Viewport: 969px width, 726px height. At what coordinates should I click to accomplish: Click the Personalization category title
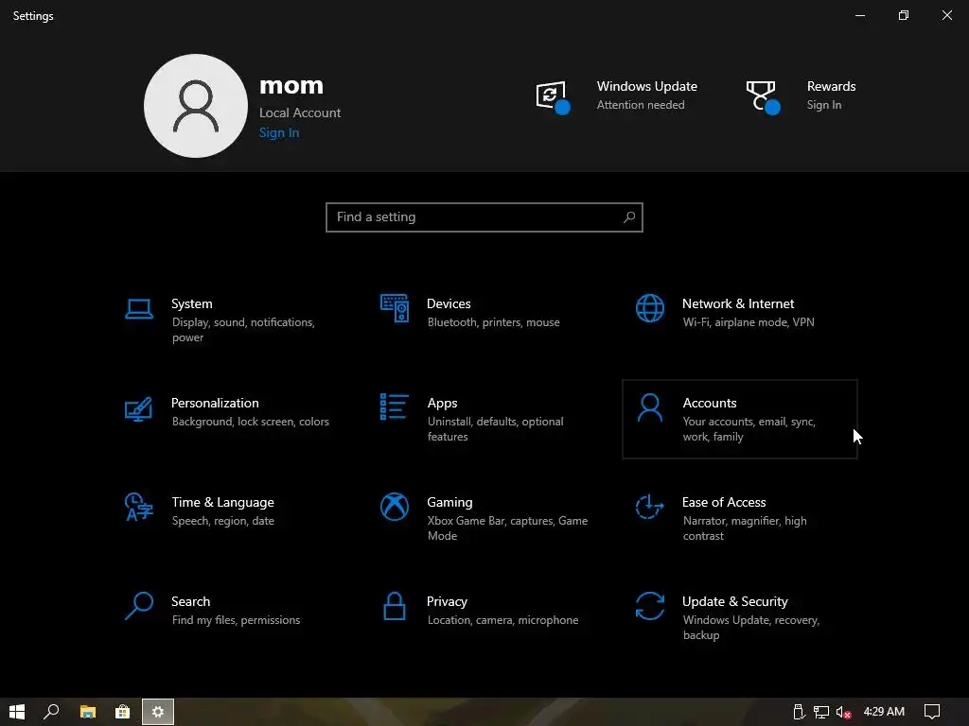215,403
